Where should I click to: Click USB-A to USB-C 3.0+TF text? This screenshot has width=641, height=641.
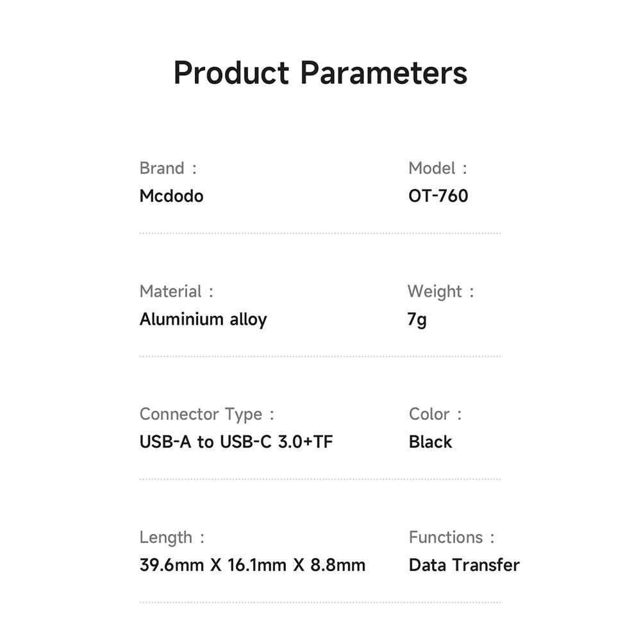click(x=236, y=442)
